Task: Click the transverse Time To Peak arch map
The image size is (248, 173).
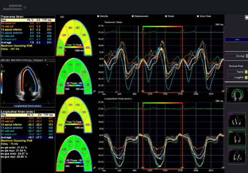Action: [74, 38]
